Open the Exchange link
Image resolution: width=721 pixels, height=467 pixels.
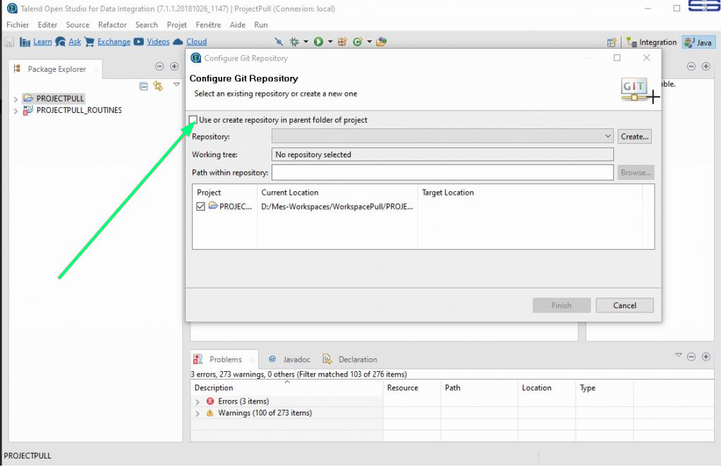[114, 42]
